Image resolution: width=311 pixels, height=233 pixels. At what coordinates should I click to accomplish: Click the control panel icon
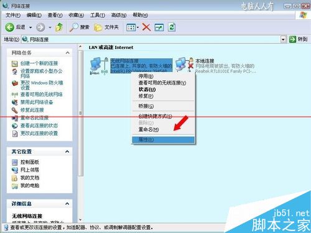coord(15,162)
